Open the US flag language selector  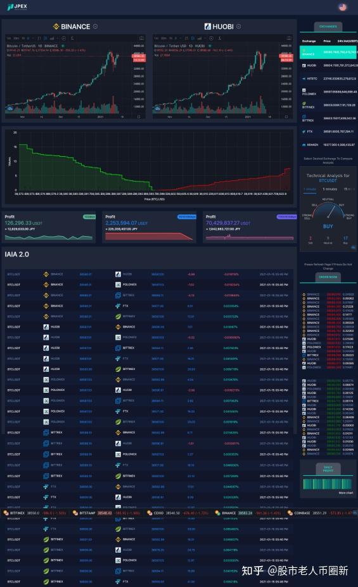click(x=342, y=7)
